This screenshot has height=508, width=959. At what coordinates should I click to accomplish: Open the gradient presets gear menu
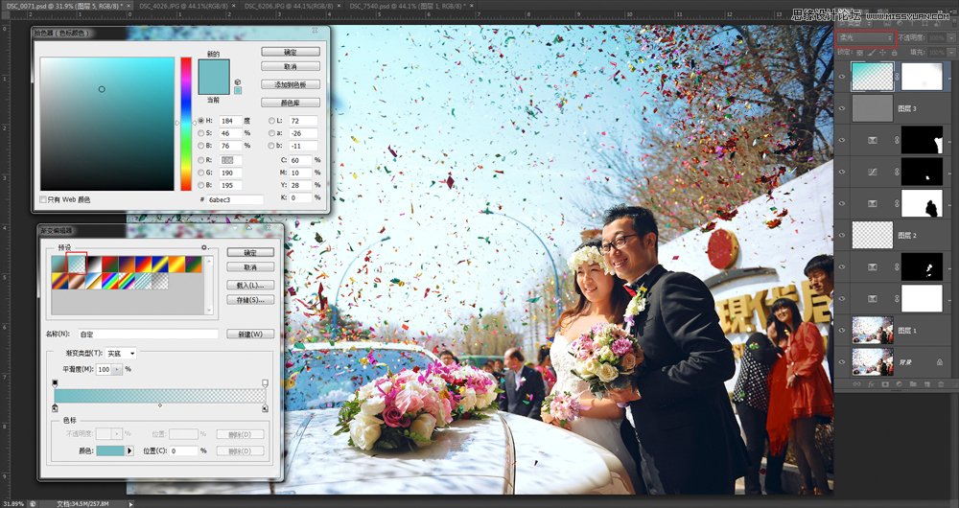pos(203,247)
